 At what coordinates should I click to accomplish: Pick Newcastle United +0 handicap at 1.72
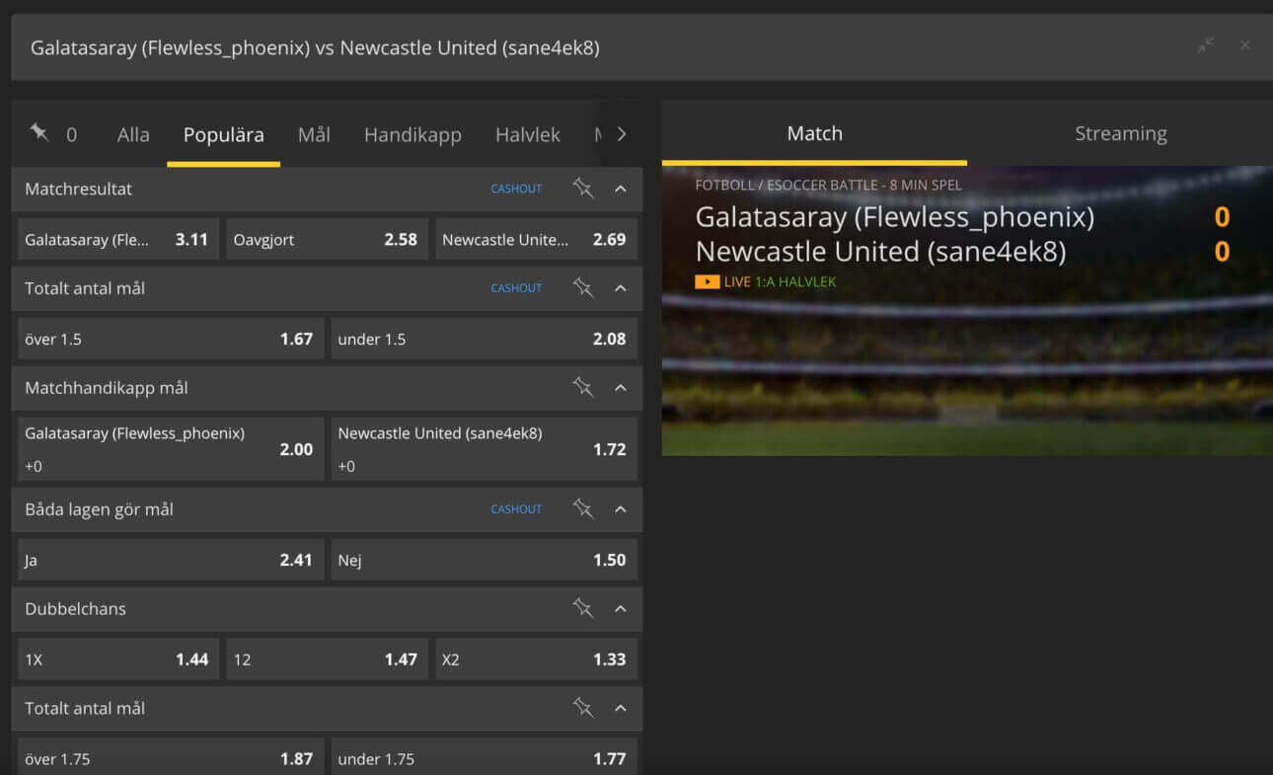484,449
